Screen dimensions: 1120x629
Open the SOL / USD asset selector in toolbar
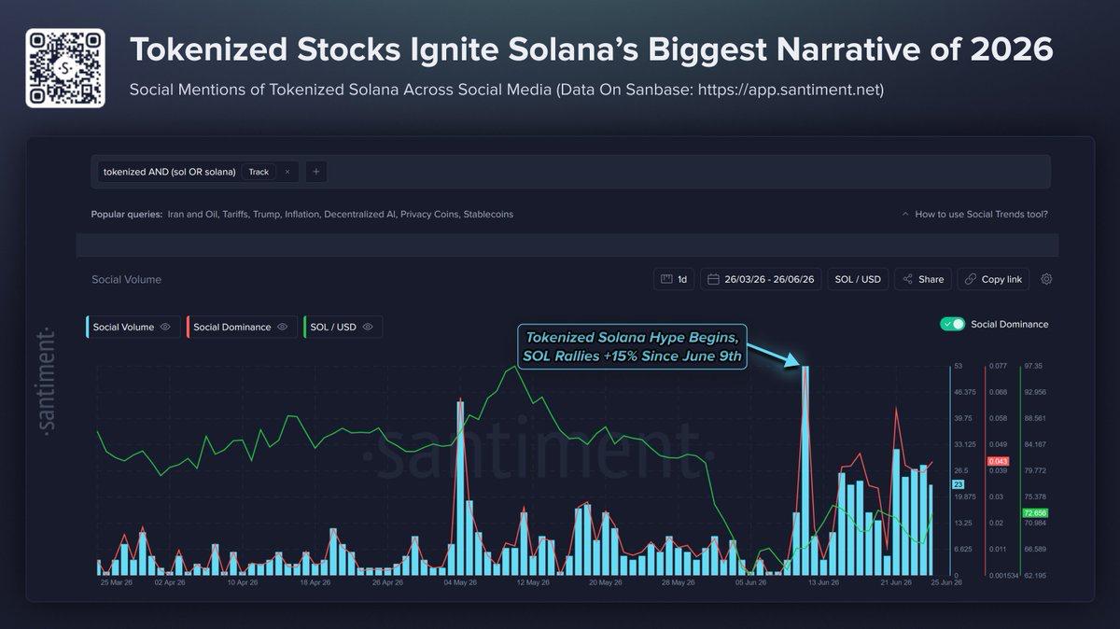coord(858,279)
